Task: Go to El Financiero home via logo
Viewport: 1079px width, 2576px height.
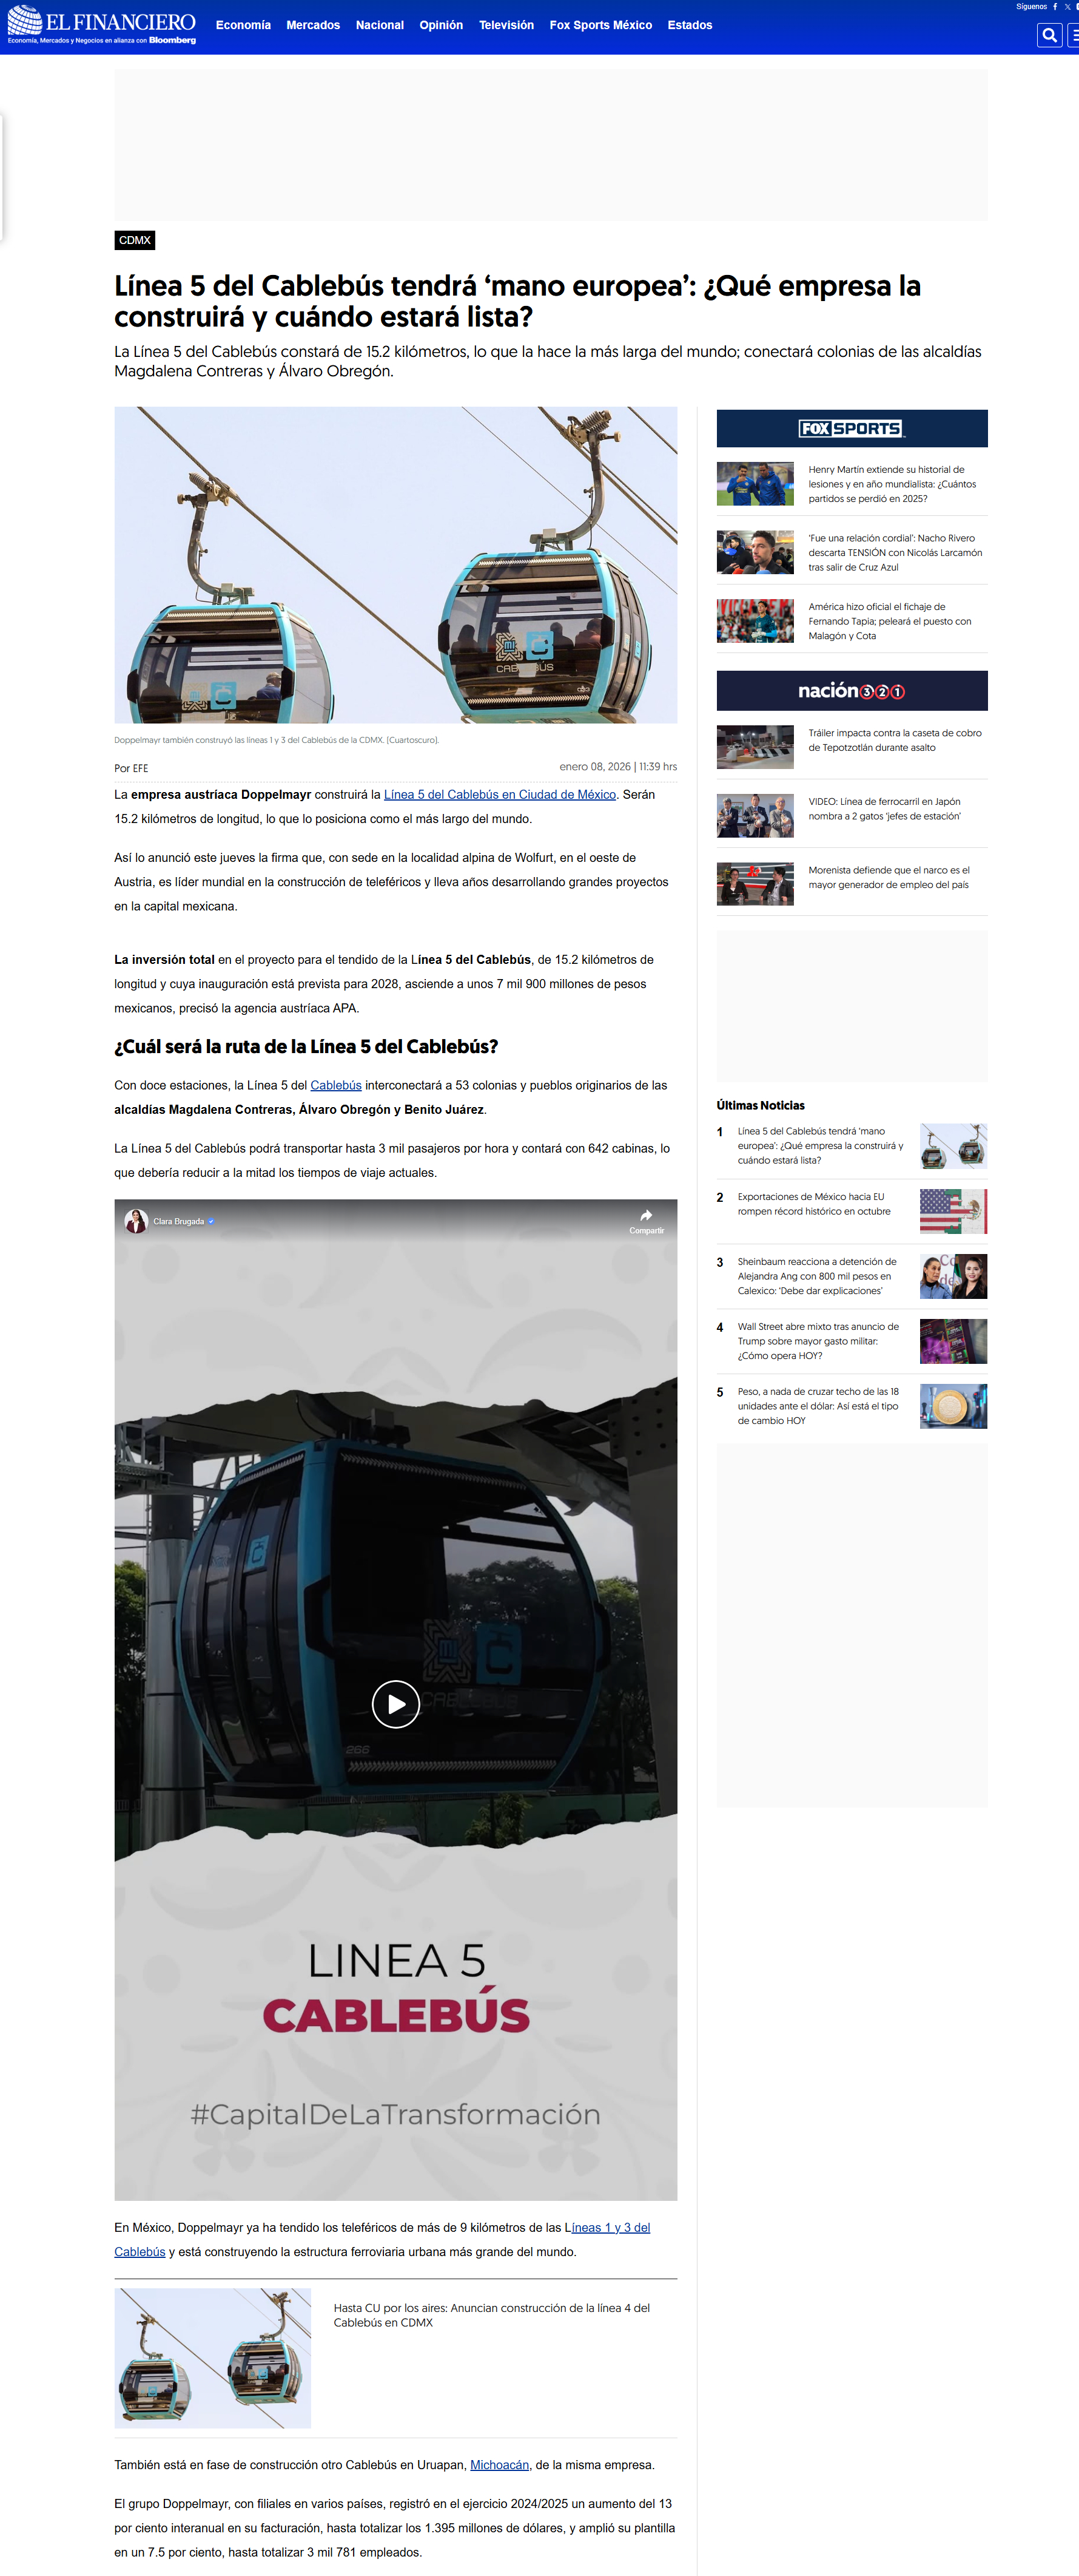Action: [102, 26]
